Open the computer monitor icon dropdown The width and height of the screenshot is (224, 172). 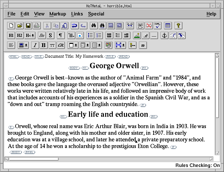(23, 45)
